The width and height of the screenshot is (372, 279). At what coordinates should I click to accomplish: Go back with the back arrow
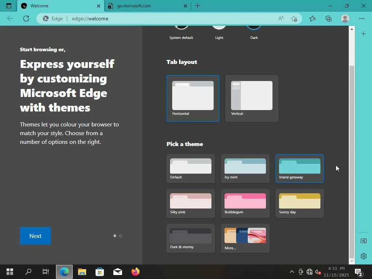[10, 19]
